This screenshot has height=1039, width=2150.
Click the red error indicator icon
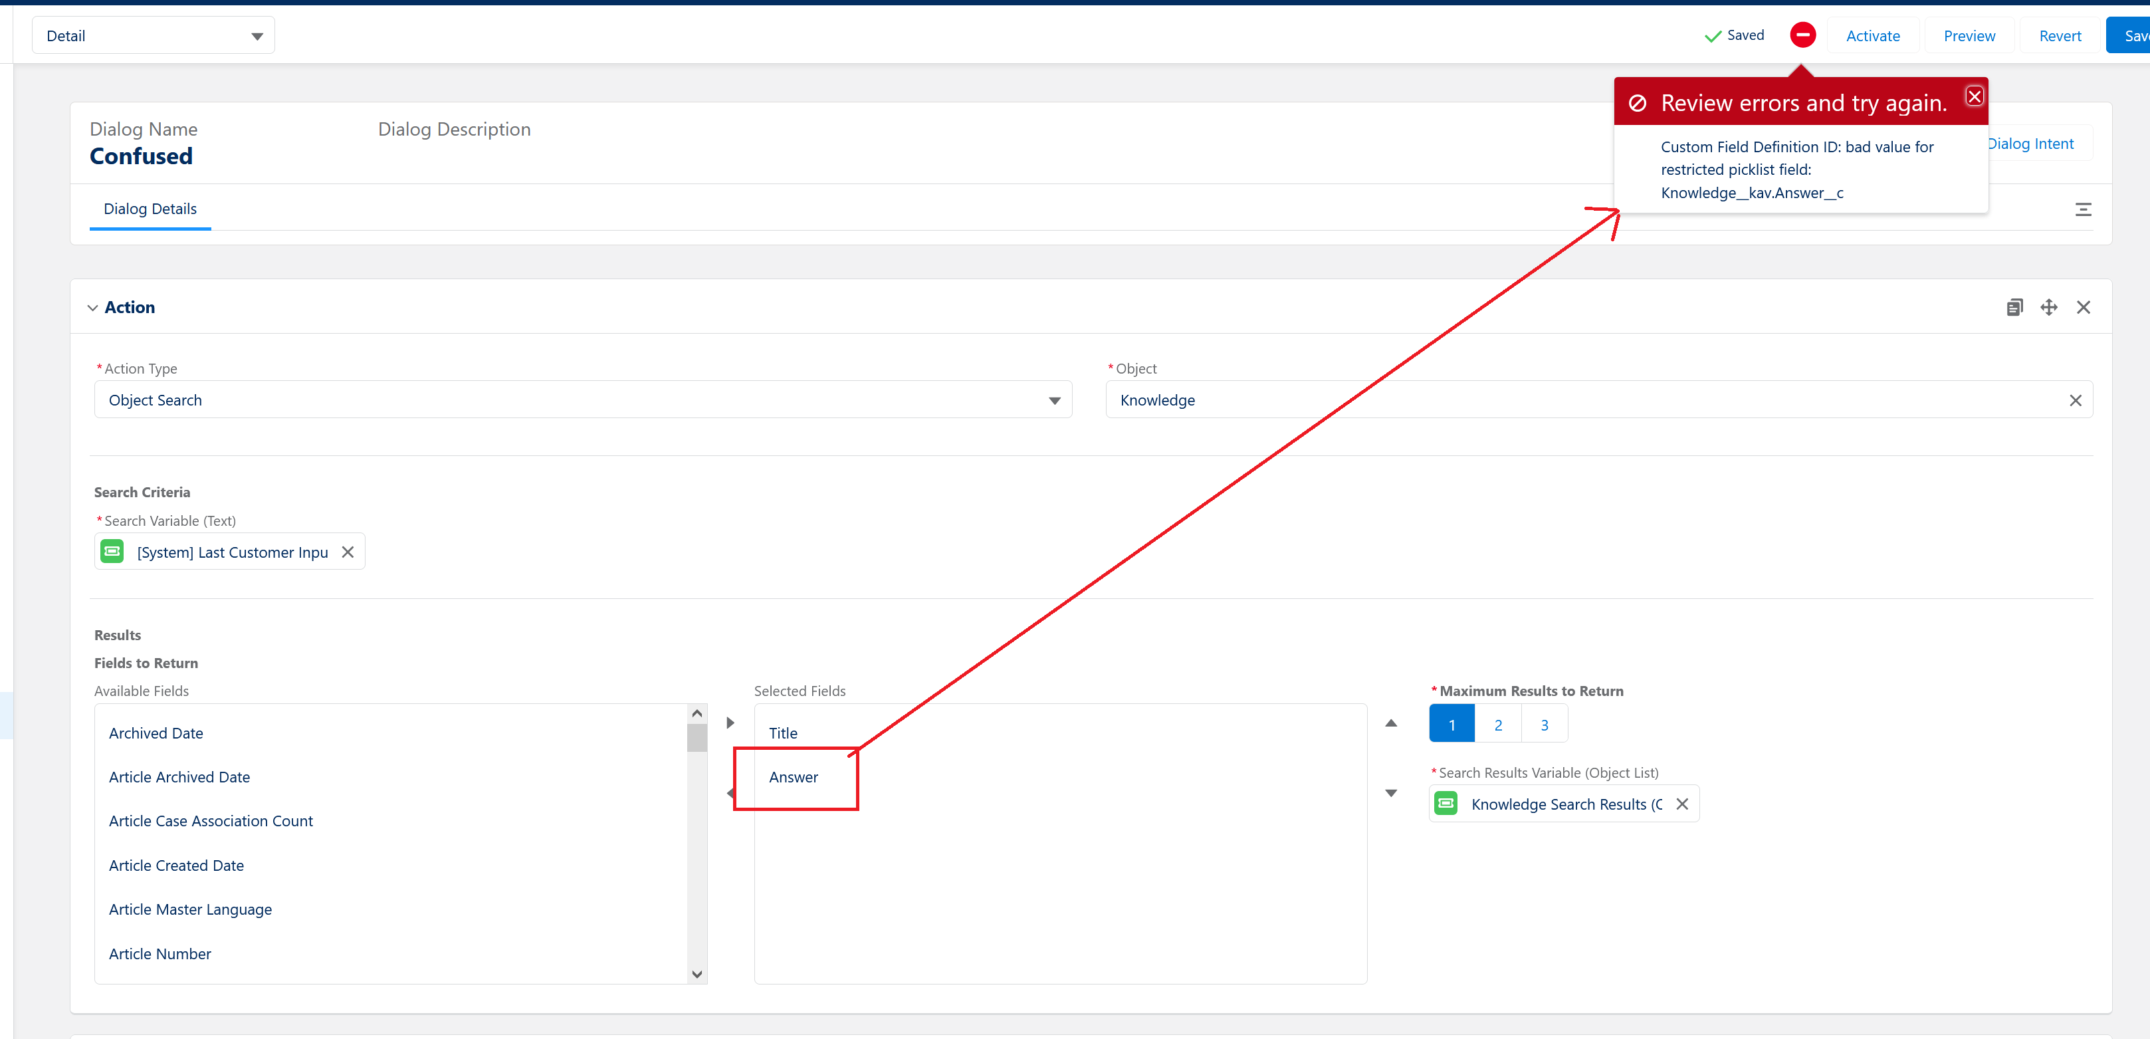[x=1802, y=35]
